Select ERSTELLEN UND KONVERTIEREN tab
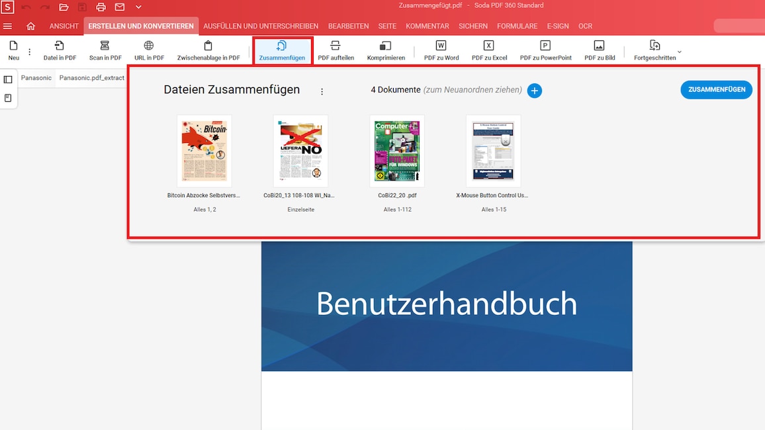The image size is (765, 430). coord(141,26)
